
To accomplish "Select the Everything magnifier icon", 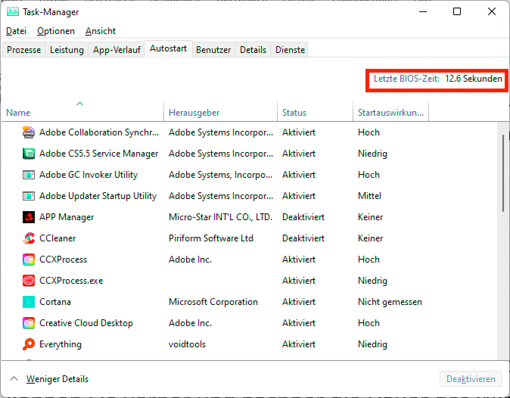I will click(x=29, y=344).
